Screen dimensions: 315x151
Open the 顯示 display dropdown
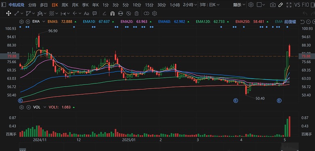point(239,5)
